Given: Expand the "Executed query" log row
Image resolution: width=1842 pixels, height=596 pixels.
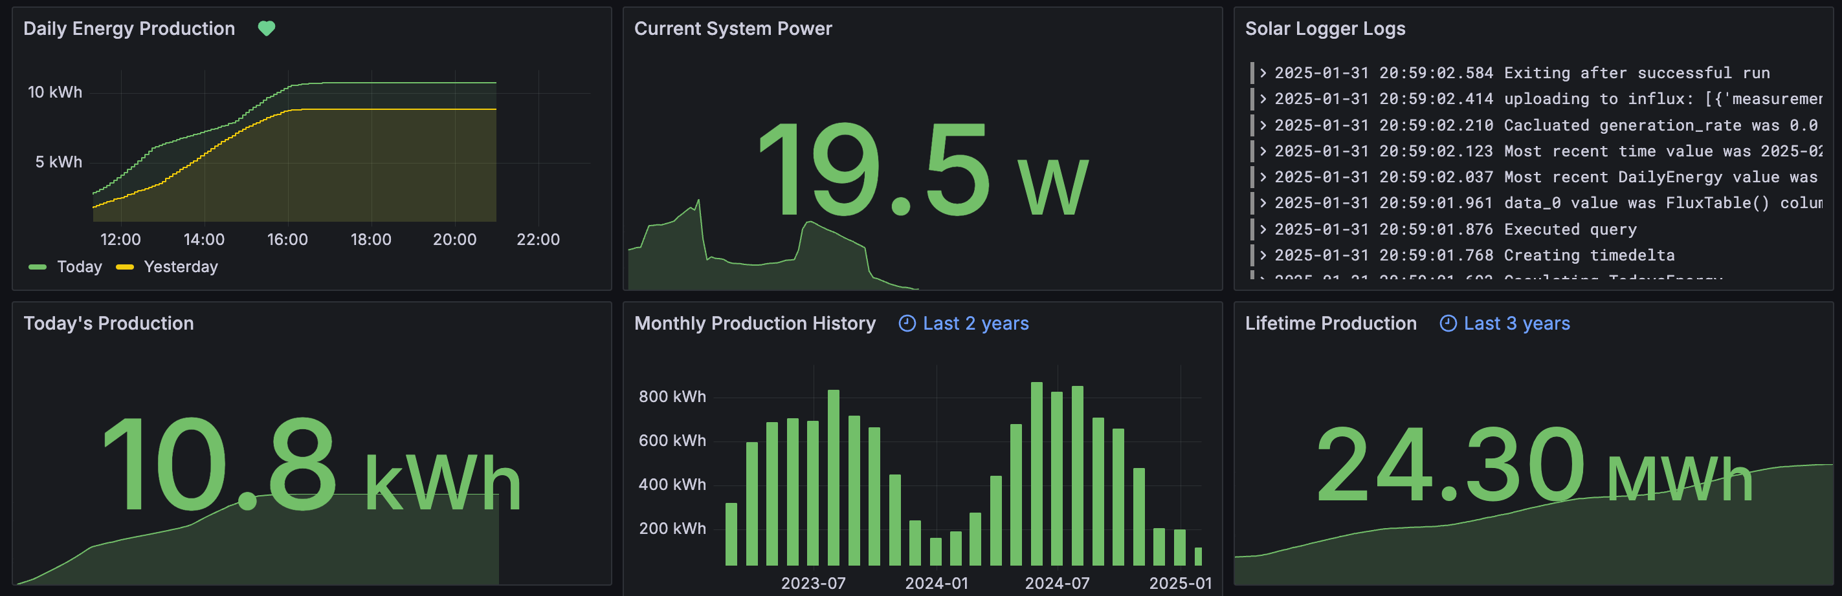Looking at the screenshot, I should [x=1263, y=230].
